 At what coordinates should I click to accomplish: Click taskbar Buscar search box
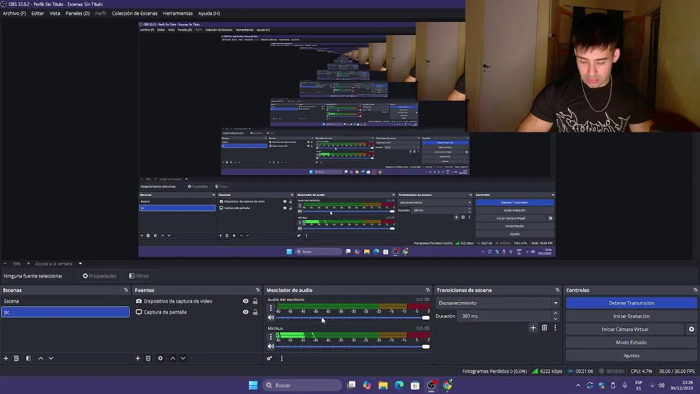[302, 385]
